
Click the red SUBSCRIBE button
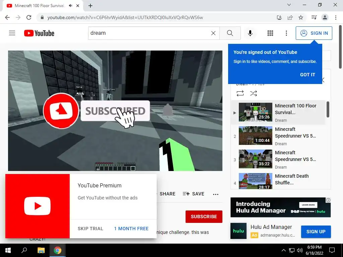click(204, 217)
